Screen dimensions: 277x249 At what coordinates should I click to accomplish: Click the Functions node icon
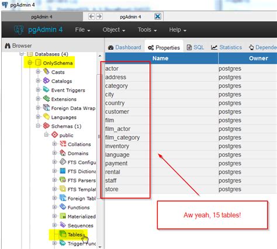coord(63,207)
